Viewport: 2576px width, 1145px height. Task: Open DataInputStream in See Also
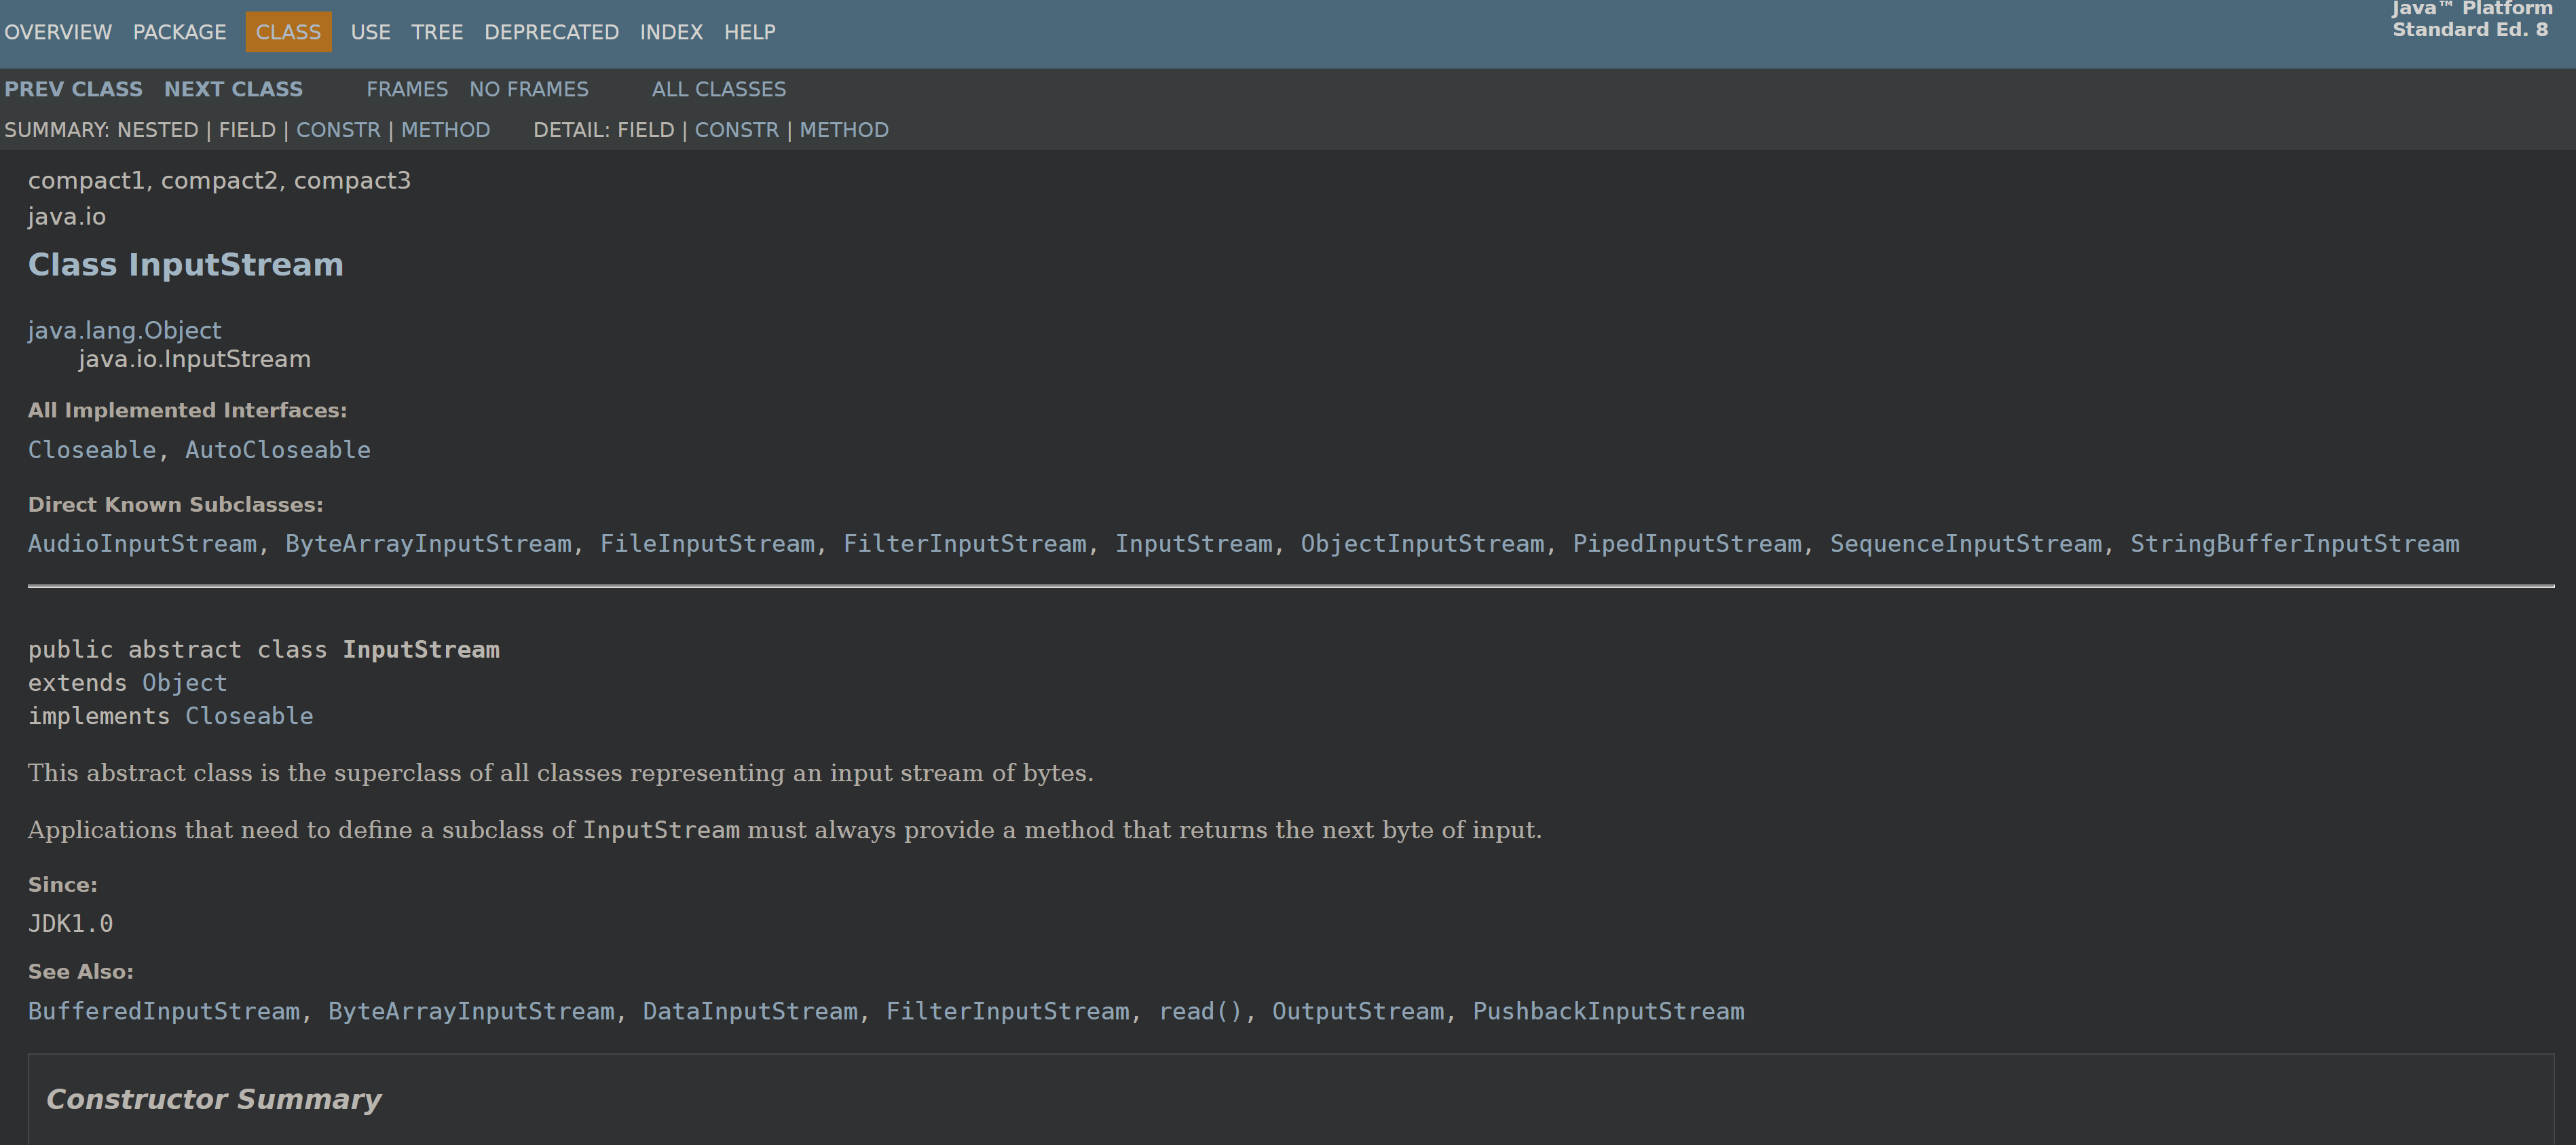[750, 1012]
